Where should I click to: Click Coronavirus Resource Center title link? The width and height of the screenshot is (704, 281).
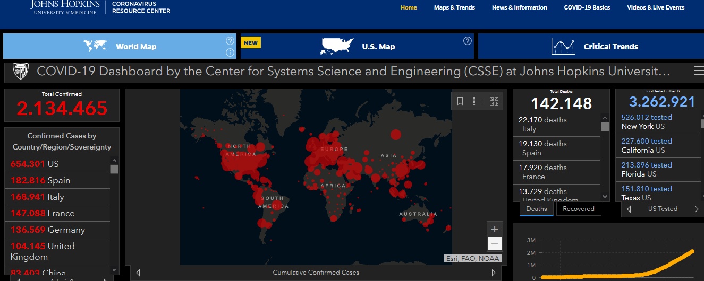point(141,7)
